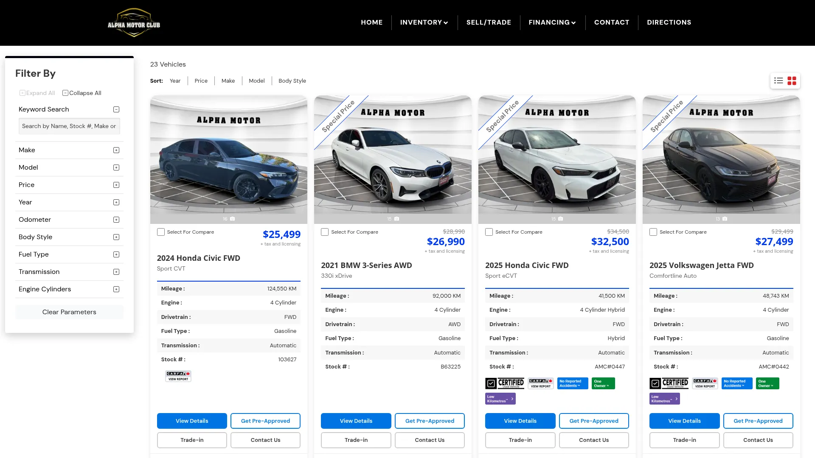Expand the Body Style filter
This screenshot has height=458, width=815.
coord(116,237)
